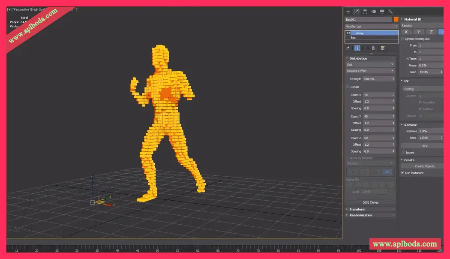The height and width of the screenshot is (259, 450).
Task: Switch to the Hierarchy panel
Action: click(366, 12)
